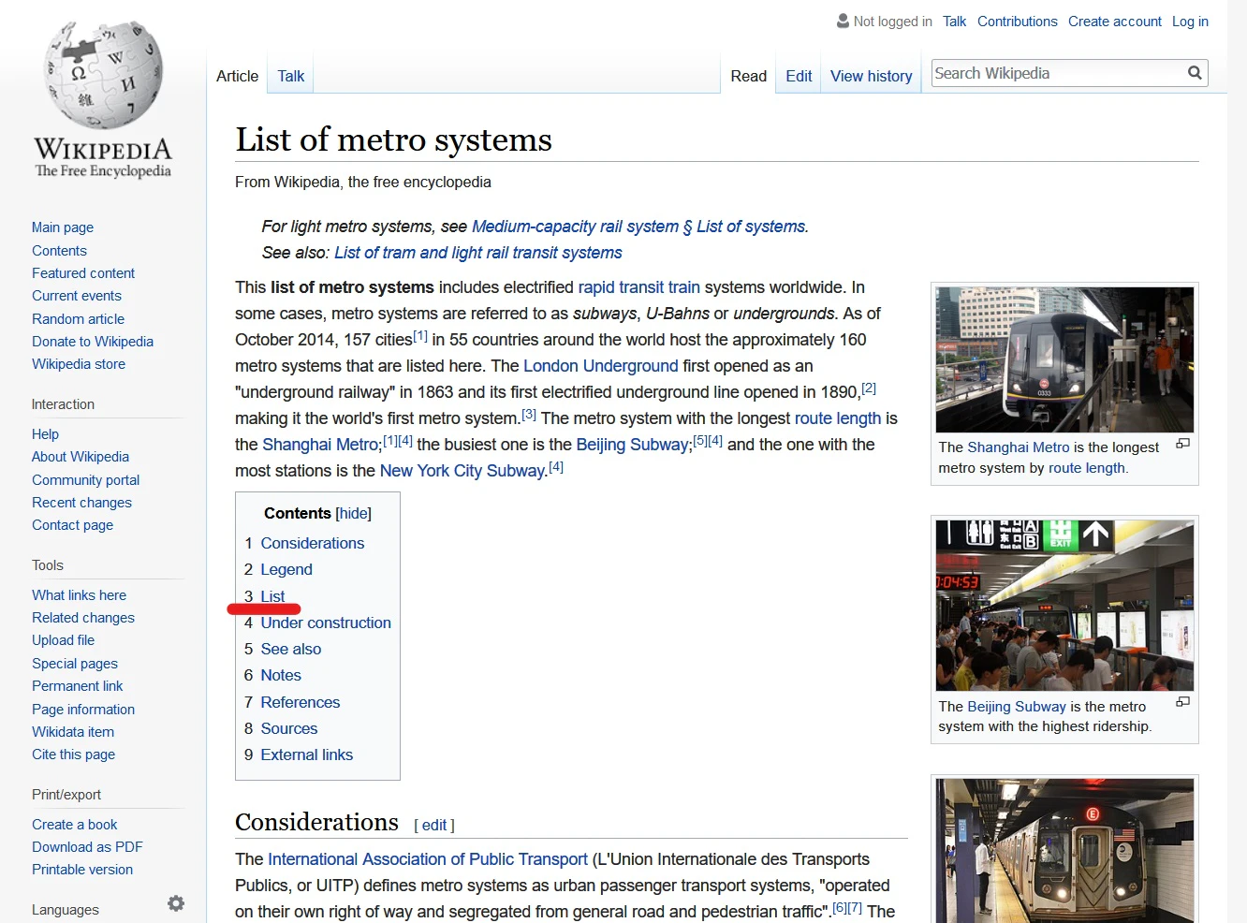Image resolution: width=1247 pixels, height=923 pixels.
Task: Click Cite this page link
Action: click(73, 755)
